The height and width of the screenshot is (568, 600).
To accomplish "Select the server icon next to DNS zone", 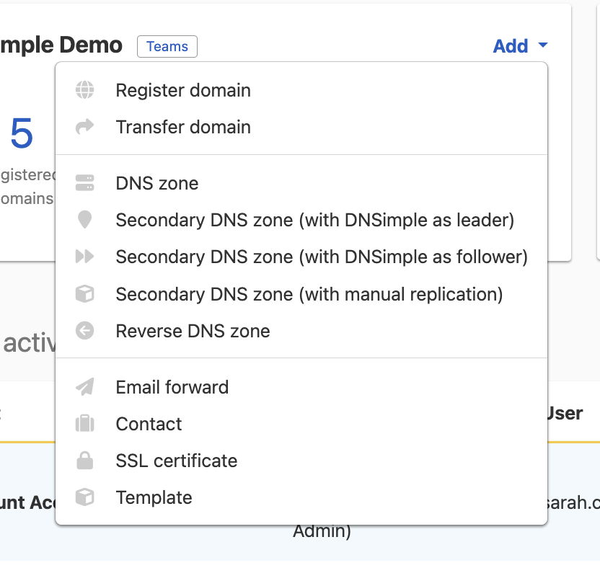I will point(87,183).
